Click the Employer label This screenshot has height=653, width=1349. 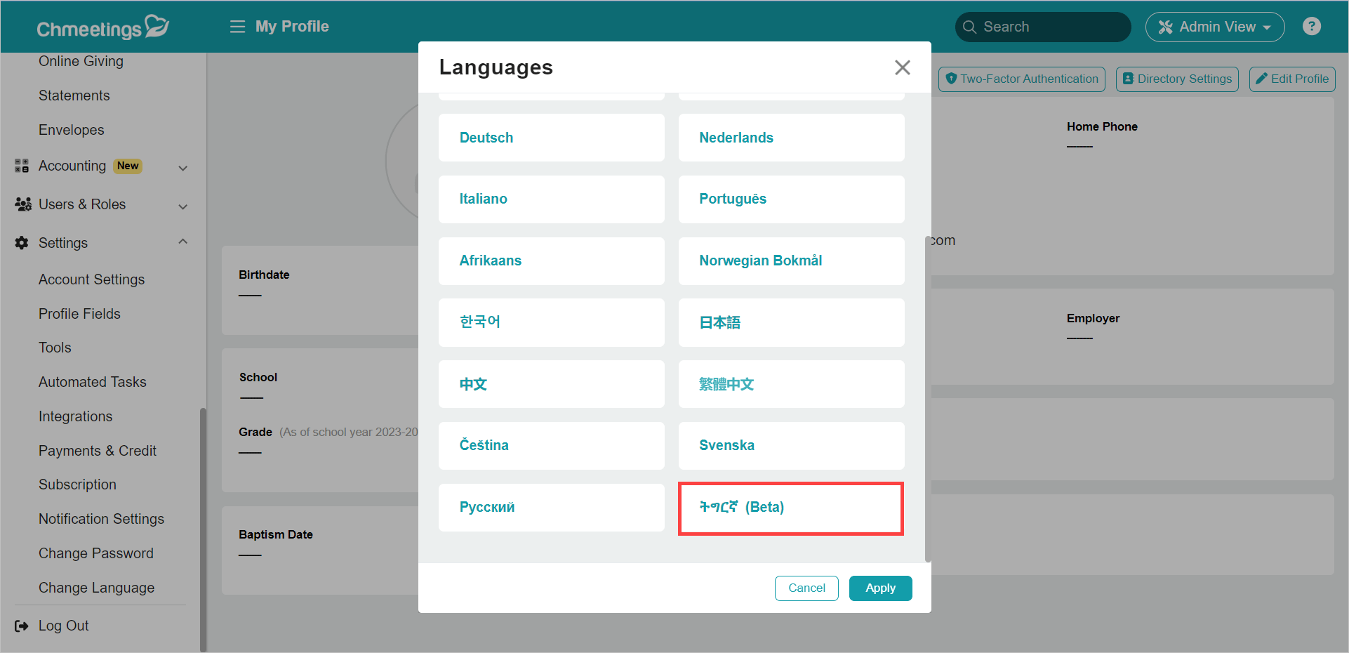click(1093, 318)
